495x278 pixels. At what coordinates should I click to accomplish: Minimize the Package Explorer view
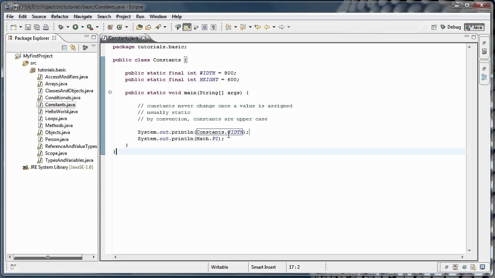coord(87,37)
